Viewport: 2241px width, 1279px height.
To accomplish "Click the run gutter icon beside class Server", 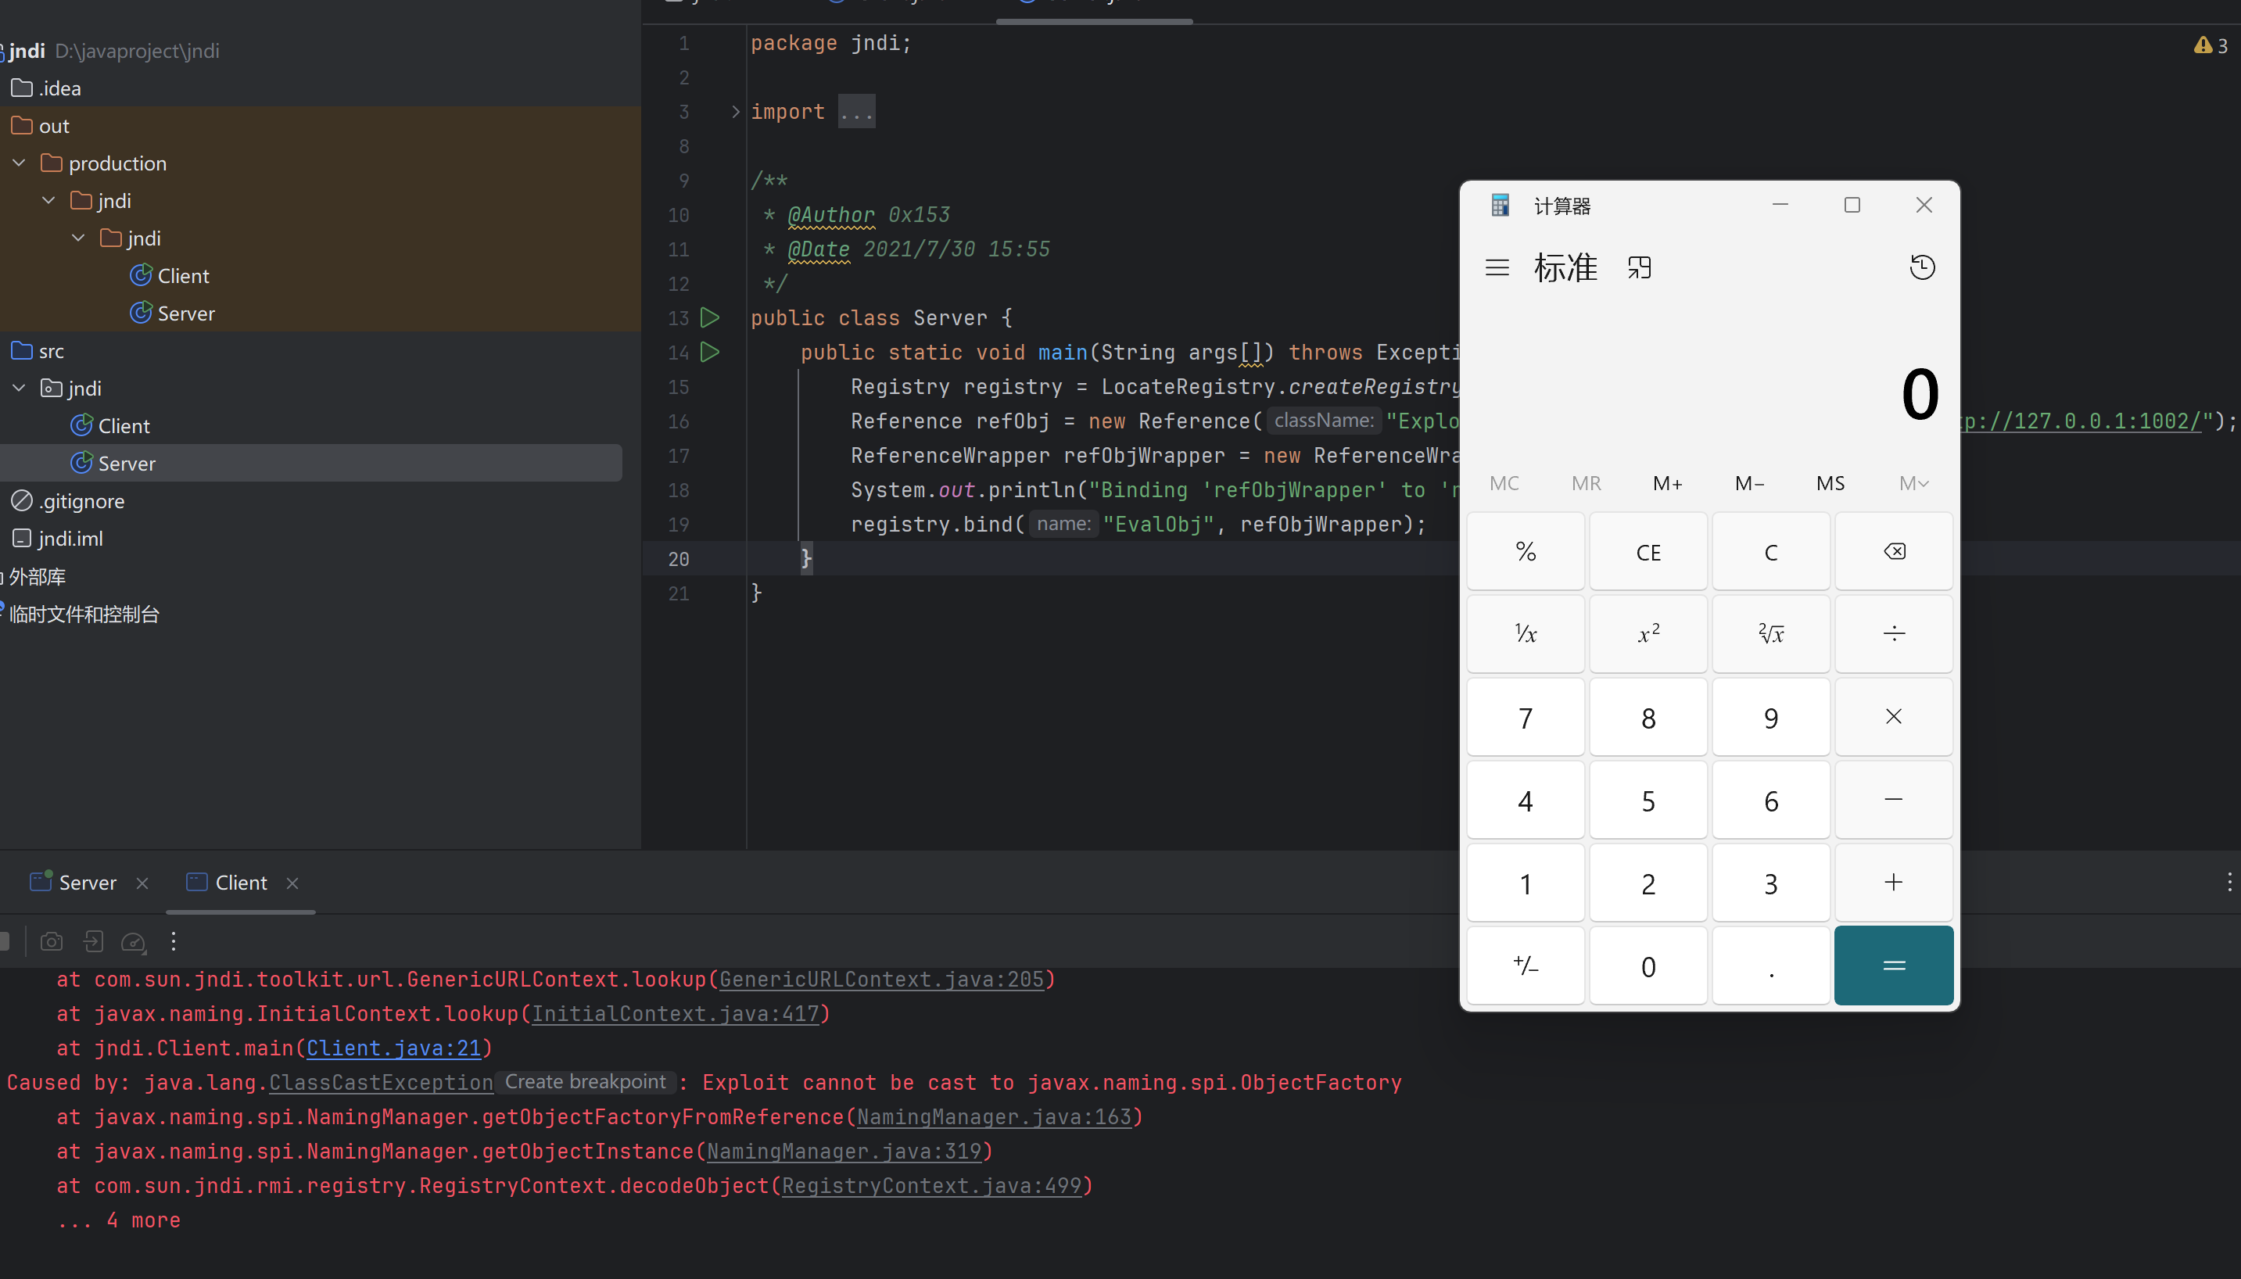I will tap(710, 317).
